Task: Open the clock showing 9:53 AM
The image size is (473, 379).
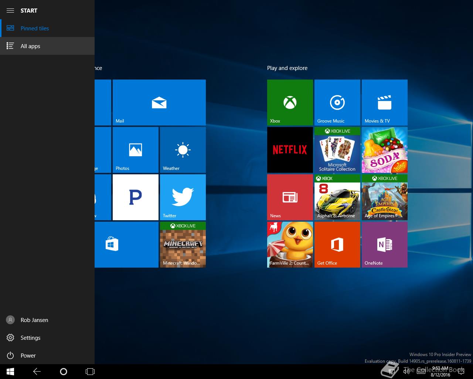Action: 440,372
